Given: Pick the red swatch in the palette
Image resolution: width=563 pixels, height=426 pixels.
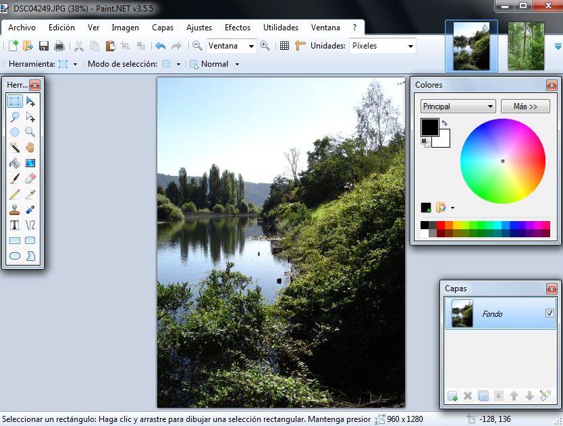Looking at the screenshot, I should (441, 225).
